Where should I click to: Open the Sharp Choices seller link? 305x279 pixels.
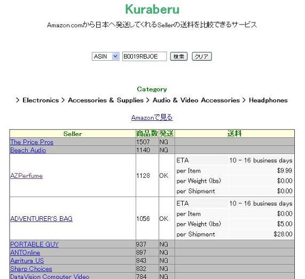pyautogui.click(x=31, y=269)
